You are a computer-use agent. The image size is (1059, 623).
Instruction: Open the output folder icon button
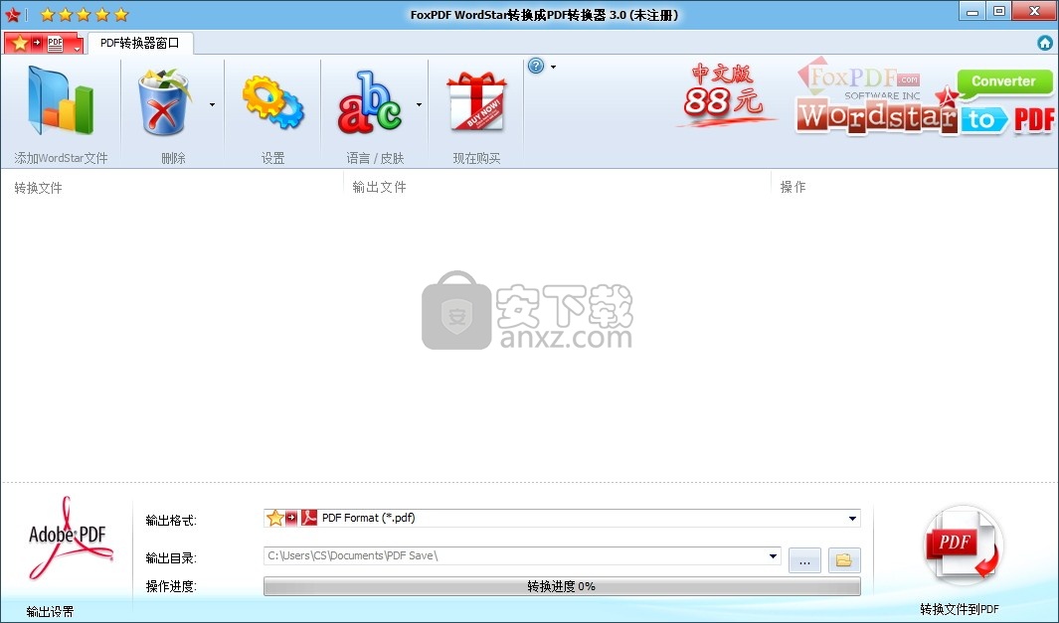844,560
